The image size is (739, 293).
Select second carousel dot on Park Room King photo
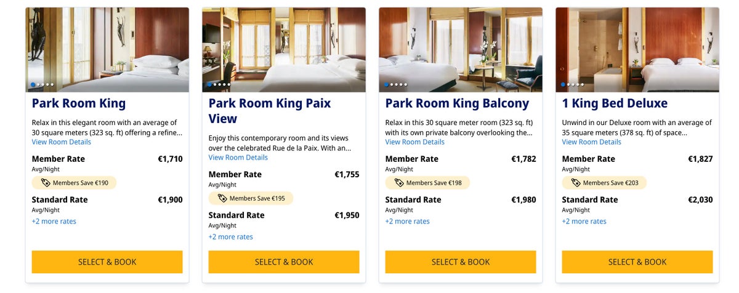38,84
